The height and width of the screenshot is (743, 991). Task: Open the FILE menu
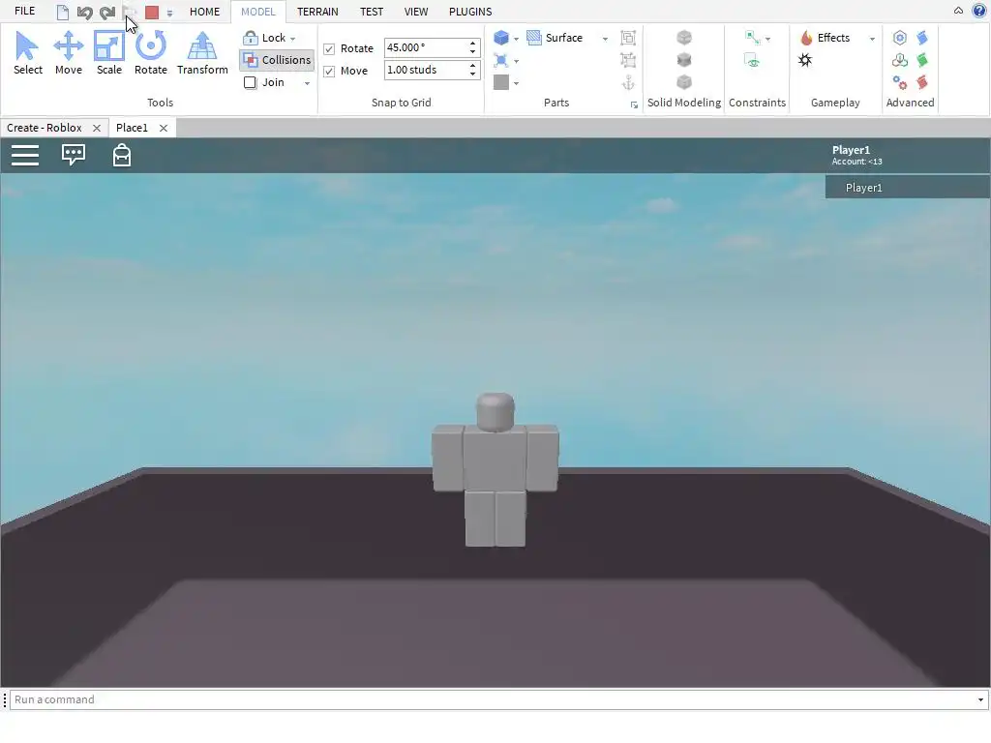pyautogui.click(x=24, y=11)
